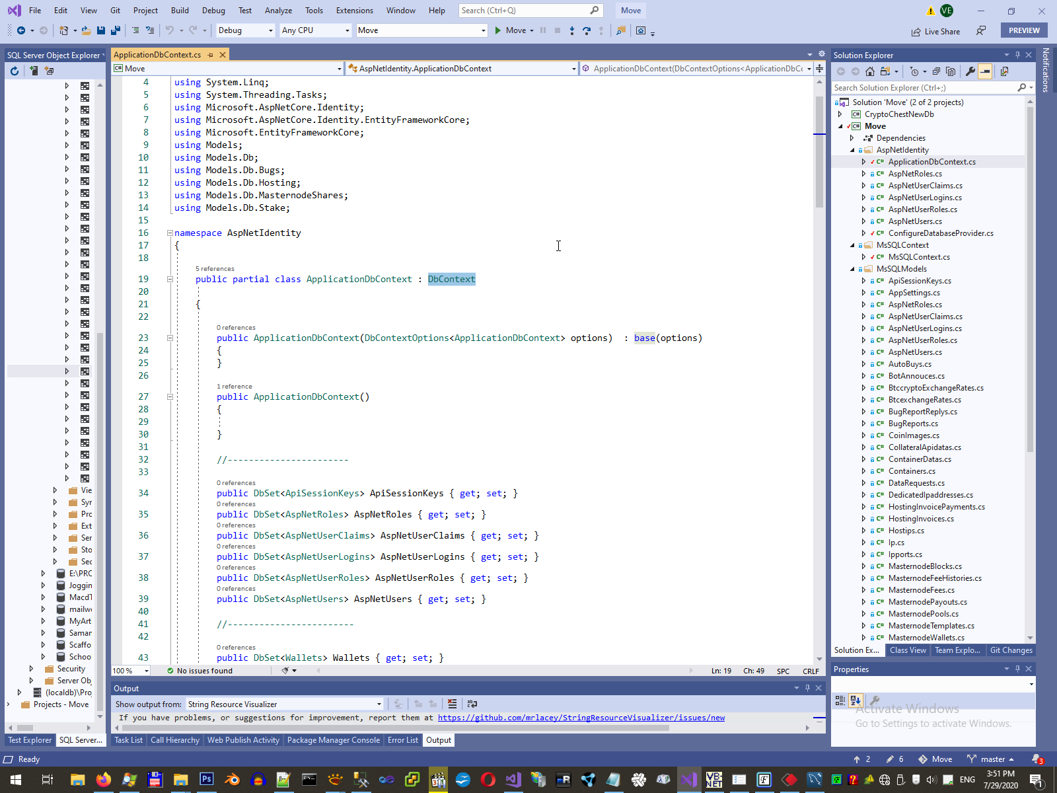The height and width of the screenshot is (793, 1057).
Task: Open the Extensions menu
Action: (354, 11)
